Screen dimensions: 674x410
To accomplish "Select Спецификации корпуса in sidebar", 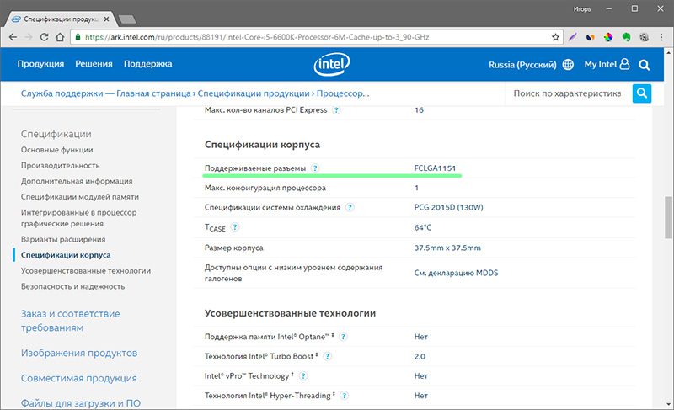I will [66, 255].
